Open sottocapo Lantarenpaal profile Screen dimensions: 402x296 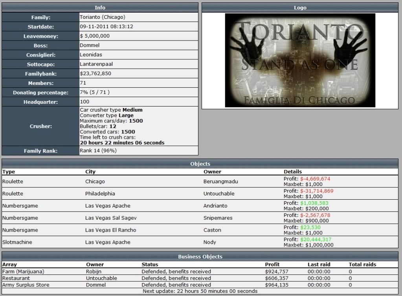[x=96, y=64]
